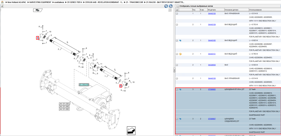Collapse the parts panel using the splitter handle
This screenshot has height=136, width=281.
click(174, 70)
